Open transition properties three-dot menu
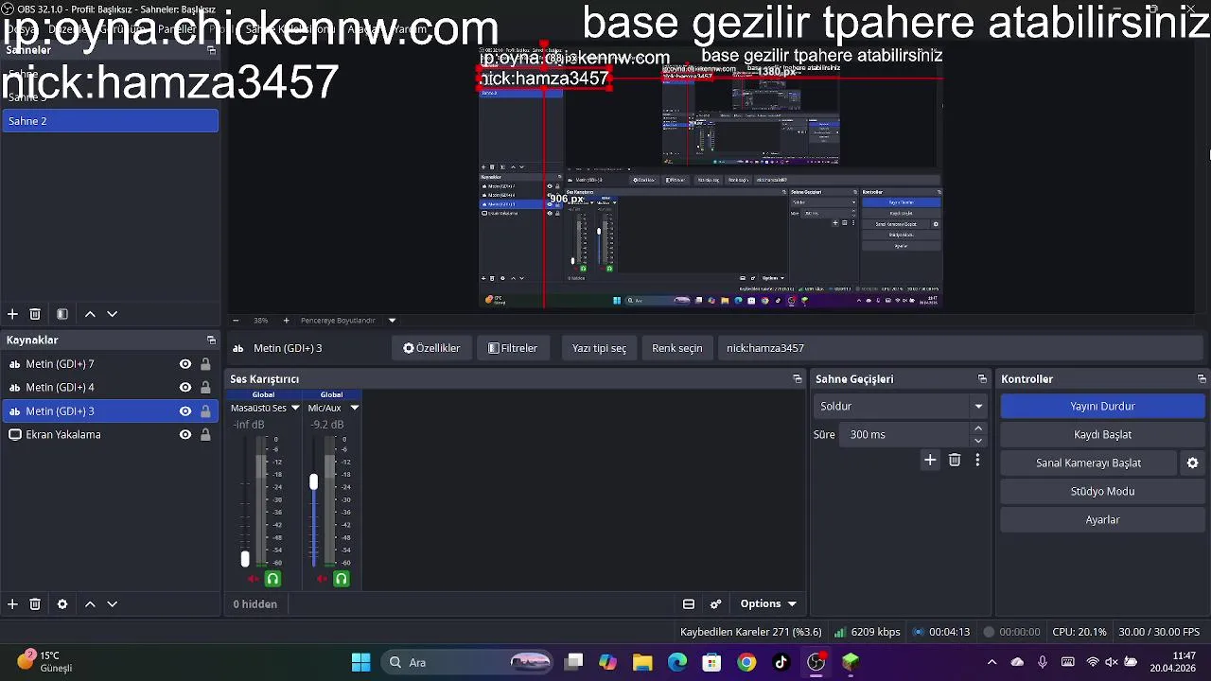 click(x=977, y=460)
